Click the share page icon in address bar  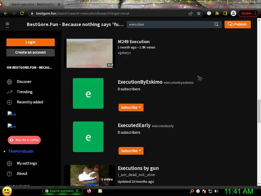click(191, 14)
